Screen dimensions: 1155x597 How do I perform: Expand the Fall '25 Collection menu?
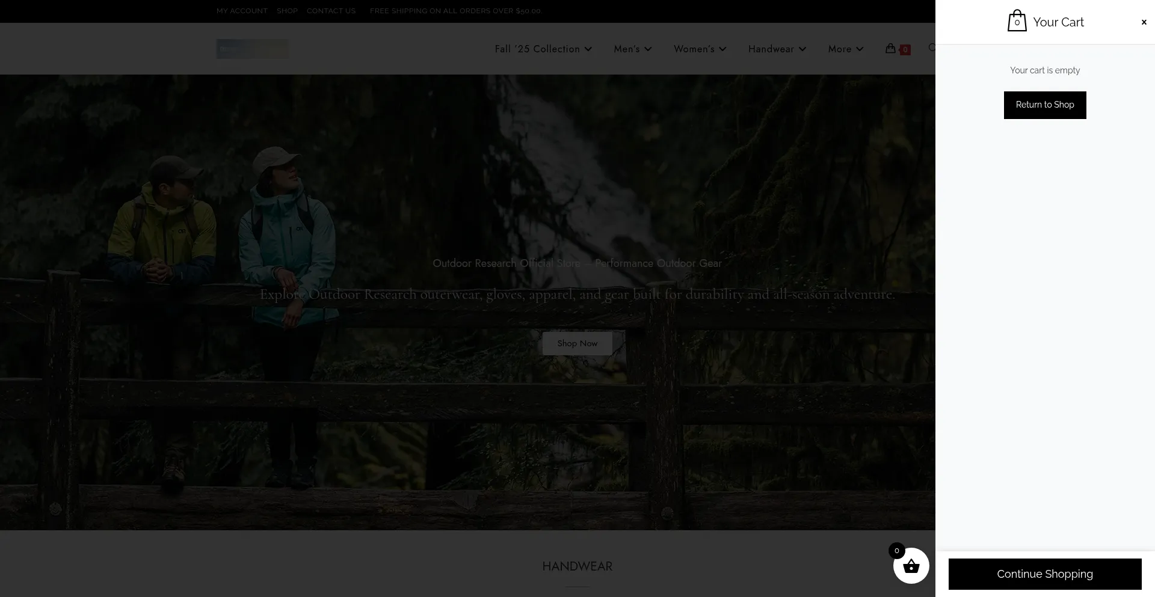click(542, 49)
